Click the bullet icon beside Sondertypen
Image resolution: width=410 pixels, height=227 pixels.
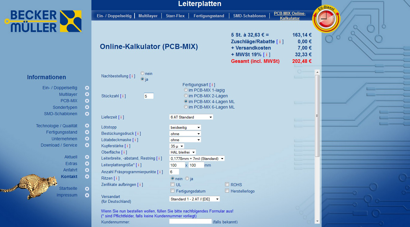(x=87, y=108)
